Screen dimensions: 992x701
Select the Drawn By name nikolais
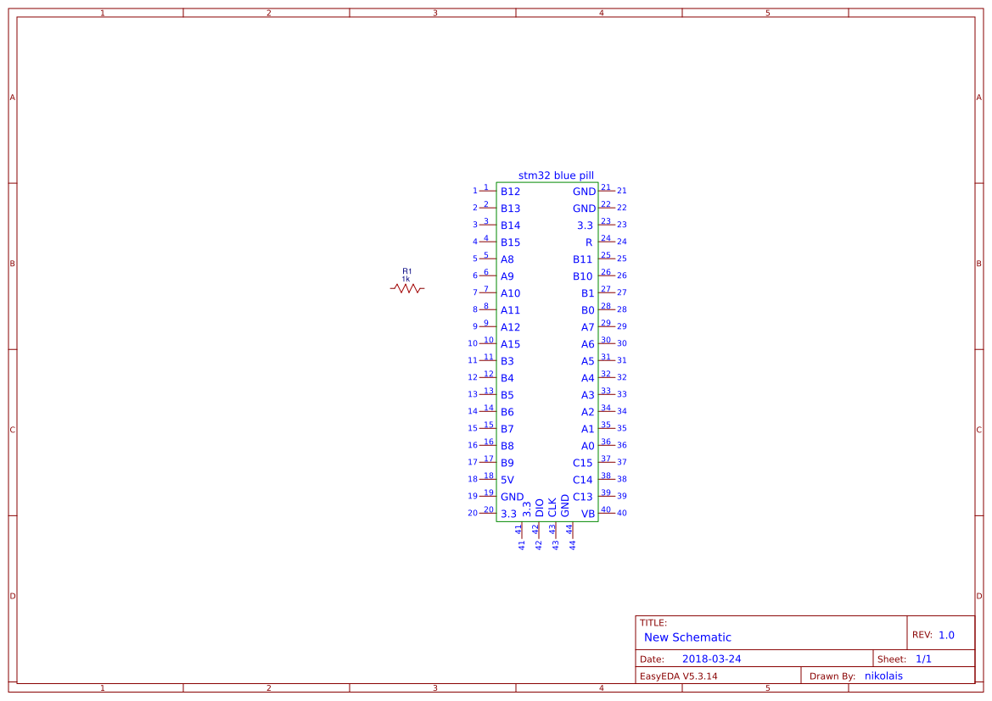click(884, 676)
